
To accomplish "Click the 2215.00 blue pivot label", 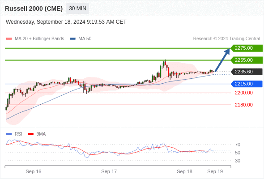I will click(x=247, y=84).
